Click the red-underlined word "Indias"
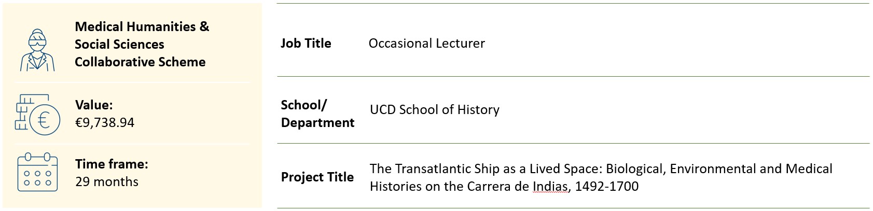The image size is (873, 211). 550,186
